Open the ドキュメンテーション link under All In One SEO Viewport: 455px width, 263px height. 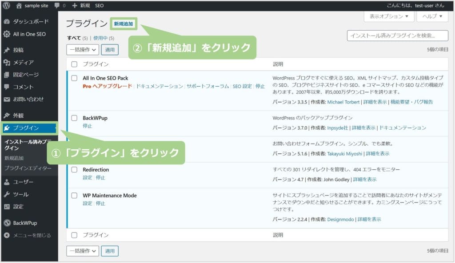(160, 86)
